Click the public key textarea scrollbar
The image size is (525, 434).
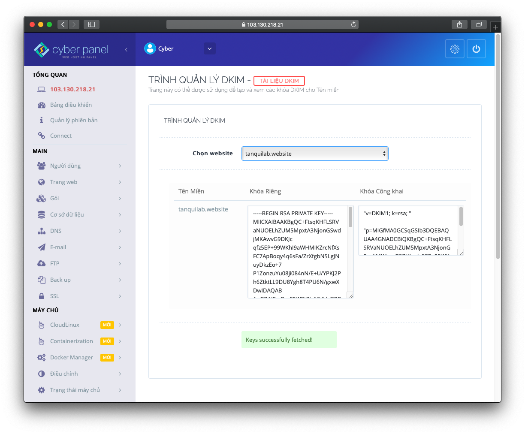(461, 216)
